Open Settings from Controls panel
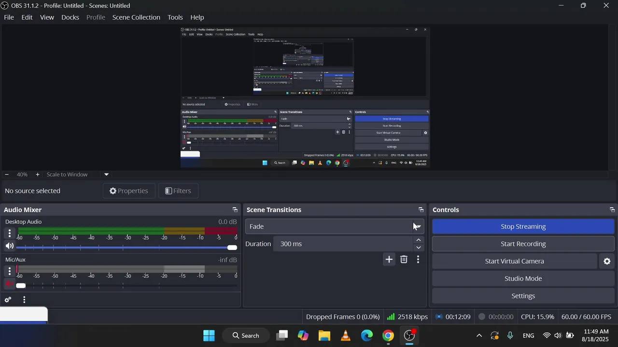This screenshot has height=347, width=618. [x=523, y=296]
